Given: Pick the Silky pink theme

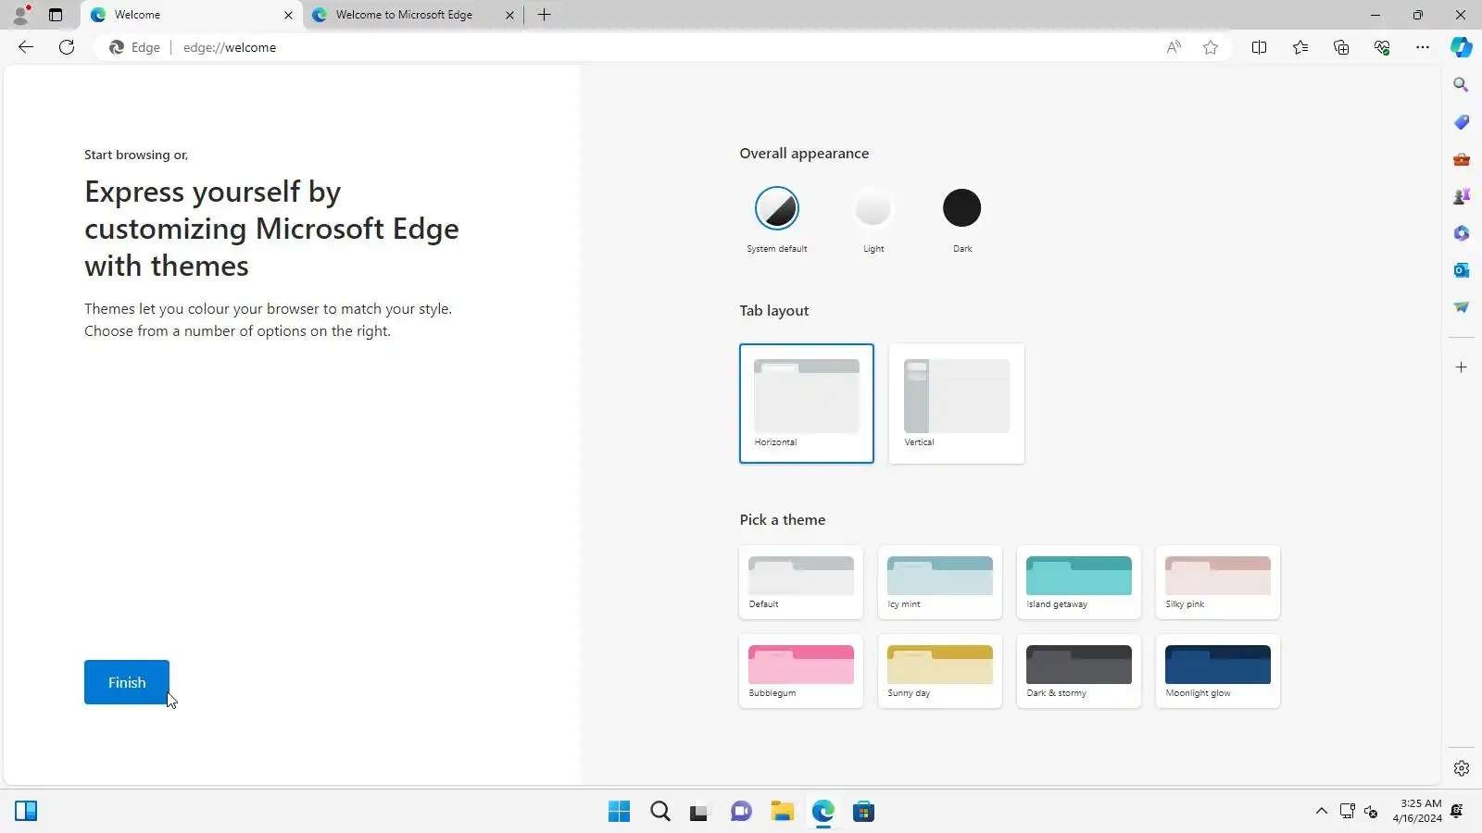Looking at the screenshot, I should [x=1218, y=582].
